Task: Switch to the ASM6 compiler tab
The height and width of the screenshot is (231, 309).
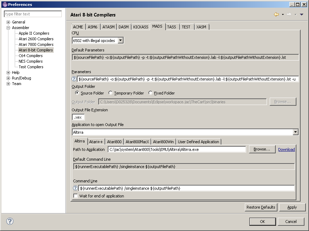Action: click(93, 27)
